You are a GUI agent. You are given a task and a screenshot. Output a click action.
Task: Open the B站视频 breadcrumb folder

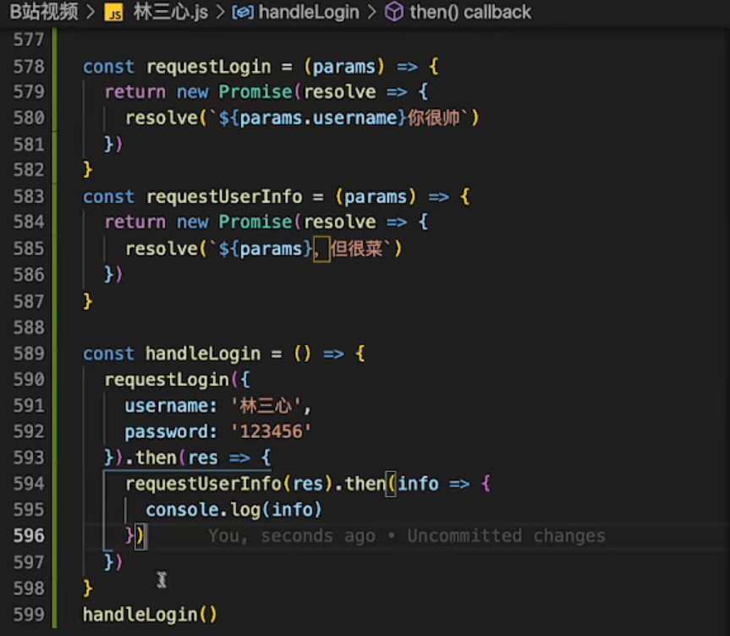(x=44, y=12)
